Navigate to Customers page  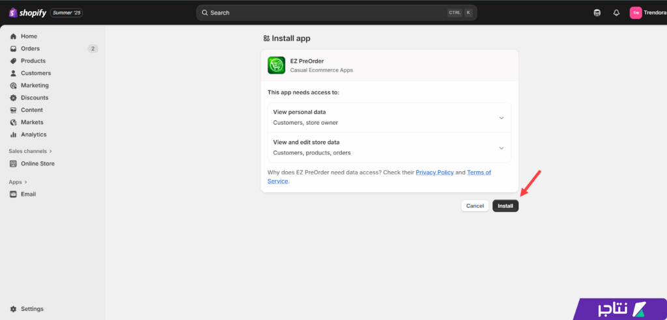(35, 73)
